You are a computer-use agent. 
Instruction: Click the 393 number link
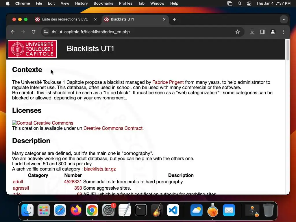coord(78,188)
